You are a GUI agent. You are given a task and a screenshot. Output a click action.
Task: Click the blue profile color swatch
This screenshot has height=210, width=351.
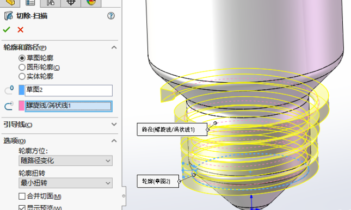click(x=21, y=90)
